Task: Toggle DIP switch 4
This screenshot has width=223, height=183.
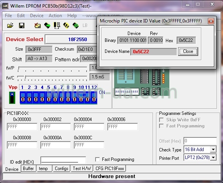Action: [x=42, y=97]
